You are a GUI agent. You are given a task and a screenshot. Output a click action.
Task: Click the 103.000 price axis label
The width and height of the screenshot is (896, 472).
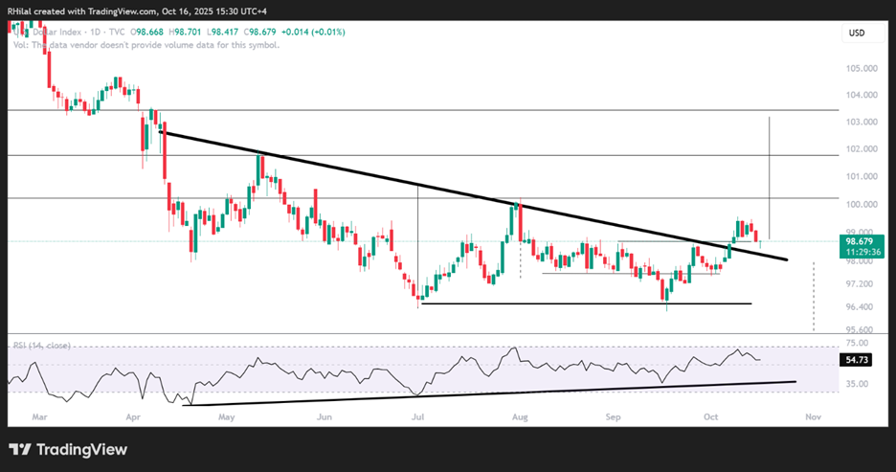click(862, 123)
